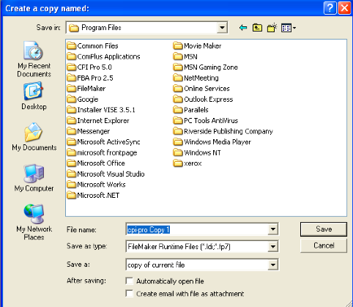Open the Save as type dropdown
This screenshot has height=307, width=353.
(x=273, y=247)
